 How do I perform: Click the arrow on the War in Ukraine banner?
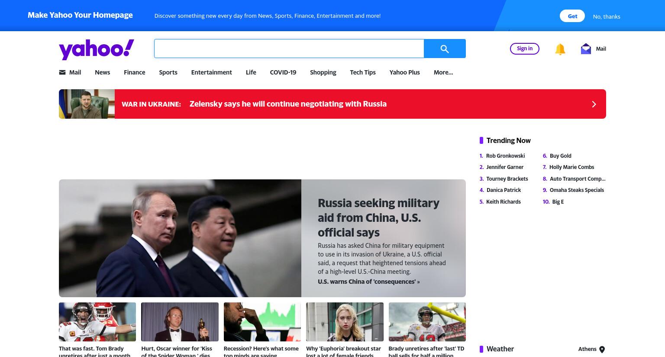click(x=594, y=104)
